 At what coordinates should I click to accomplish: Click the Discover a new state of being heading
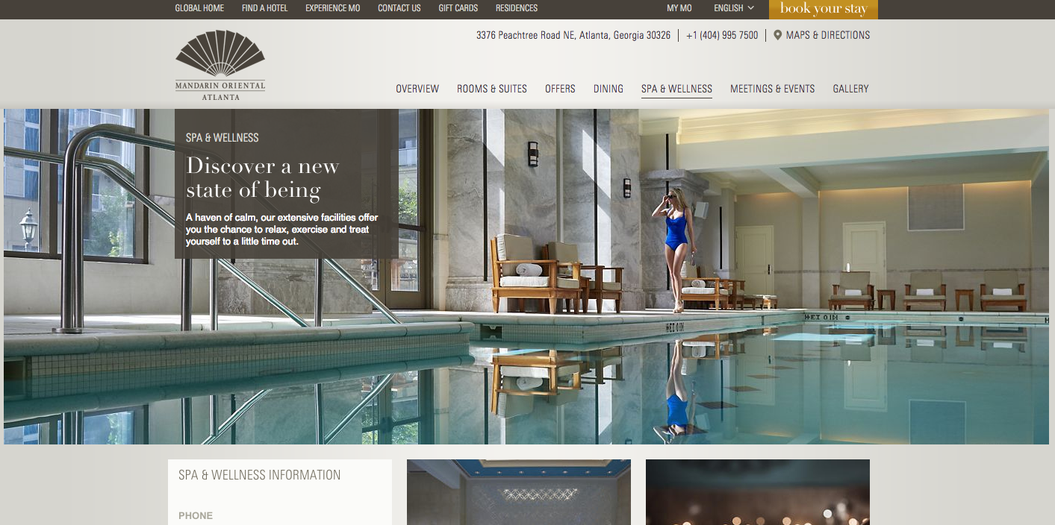pos(262,178)
